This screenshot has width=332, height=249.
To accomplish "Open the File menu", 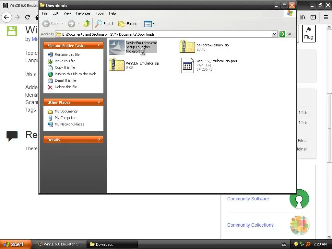I will click(x=45, y=13).
